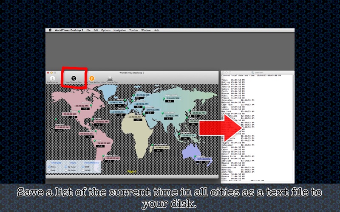Click the Singapore green pin
Image resolution: width=340 pixels, height=212 pixels.
click(x=179, y=134)
